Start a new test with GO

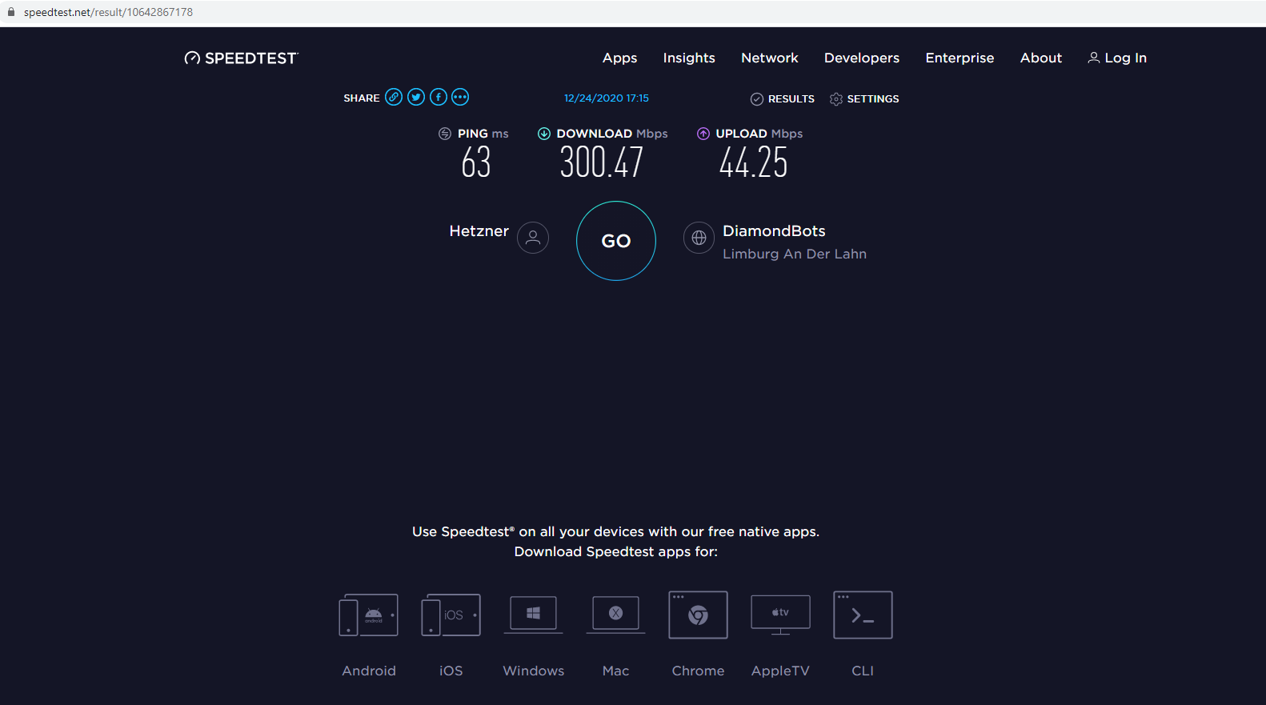(x=616, y=241)
